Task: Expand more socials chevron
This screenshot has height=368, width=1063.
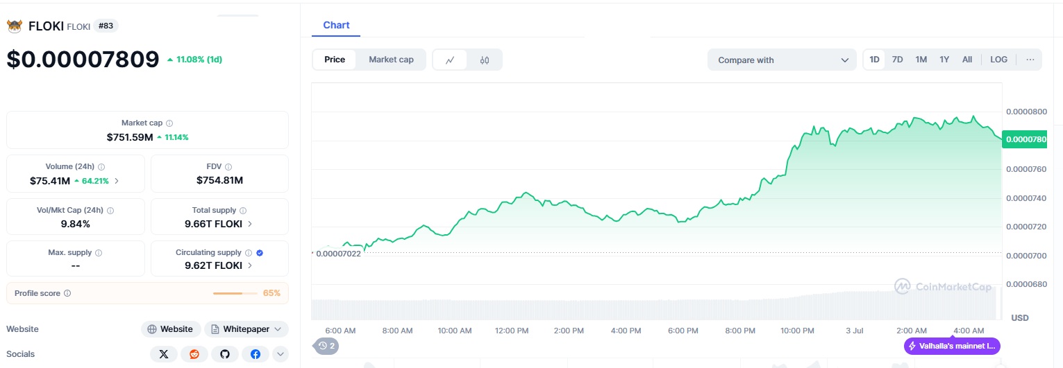Action: pos(281,354)
